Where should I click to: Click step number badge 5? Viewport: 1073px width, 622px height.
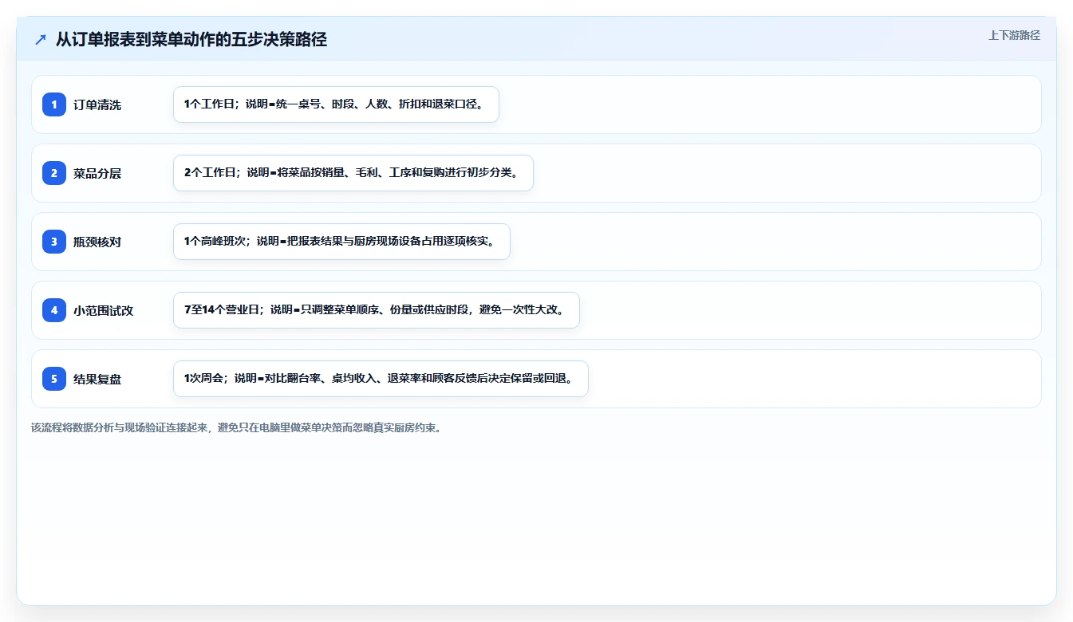(x=54, y=379)
